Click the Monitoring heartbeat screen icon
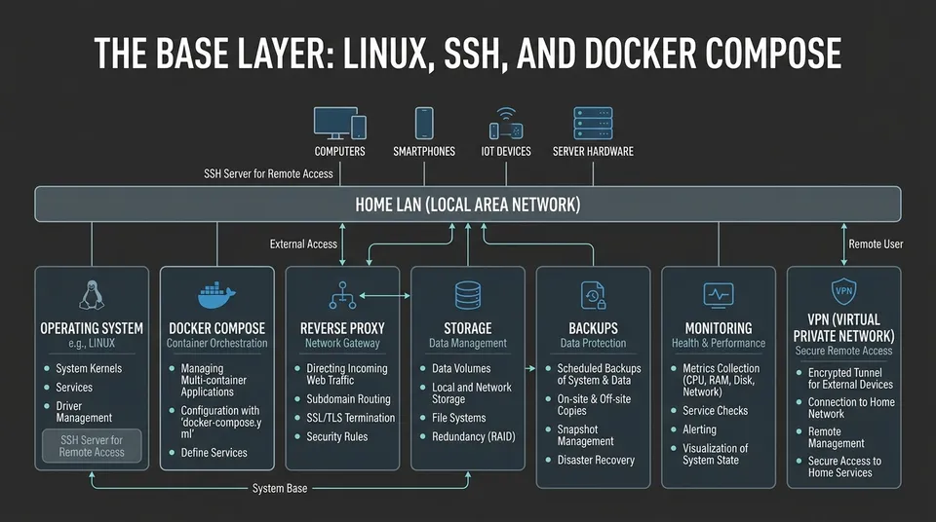The width and height of the screenshot is (936, 522). (x=719, y=295)
